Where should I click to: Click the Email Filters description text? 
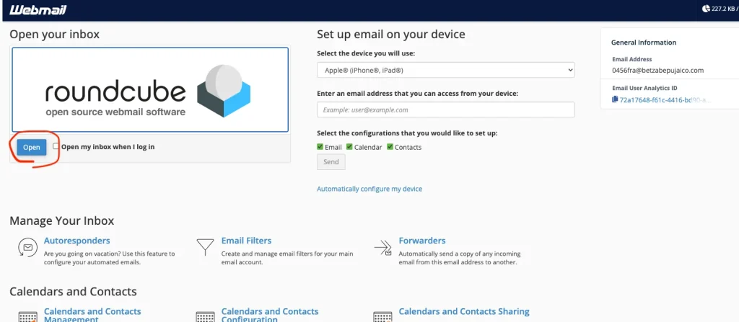(287, 258)
